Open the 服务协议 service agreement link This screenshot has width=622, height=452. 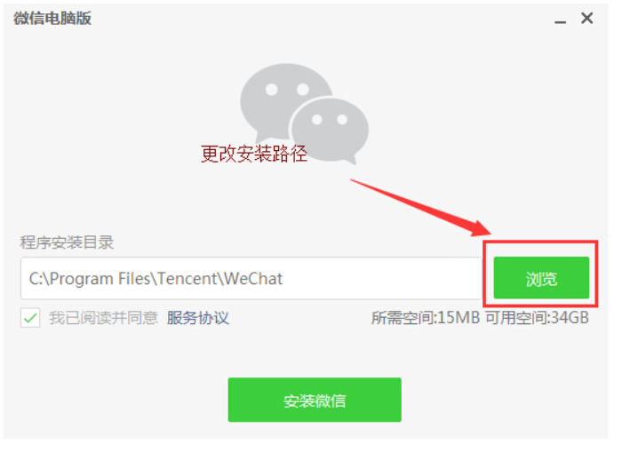coord(198,318)
